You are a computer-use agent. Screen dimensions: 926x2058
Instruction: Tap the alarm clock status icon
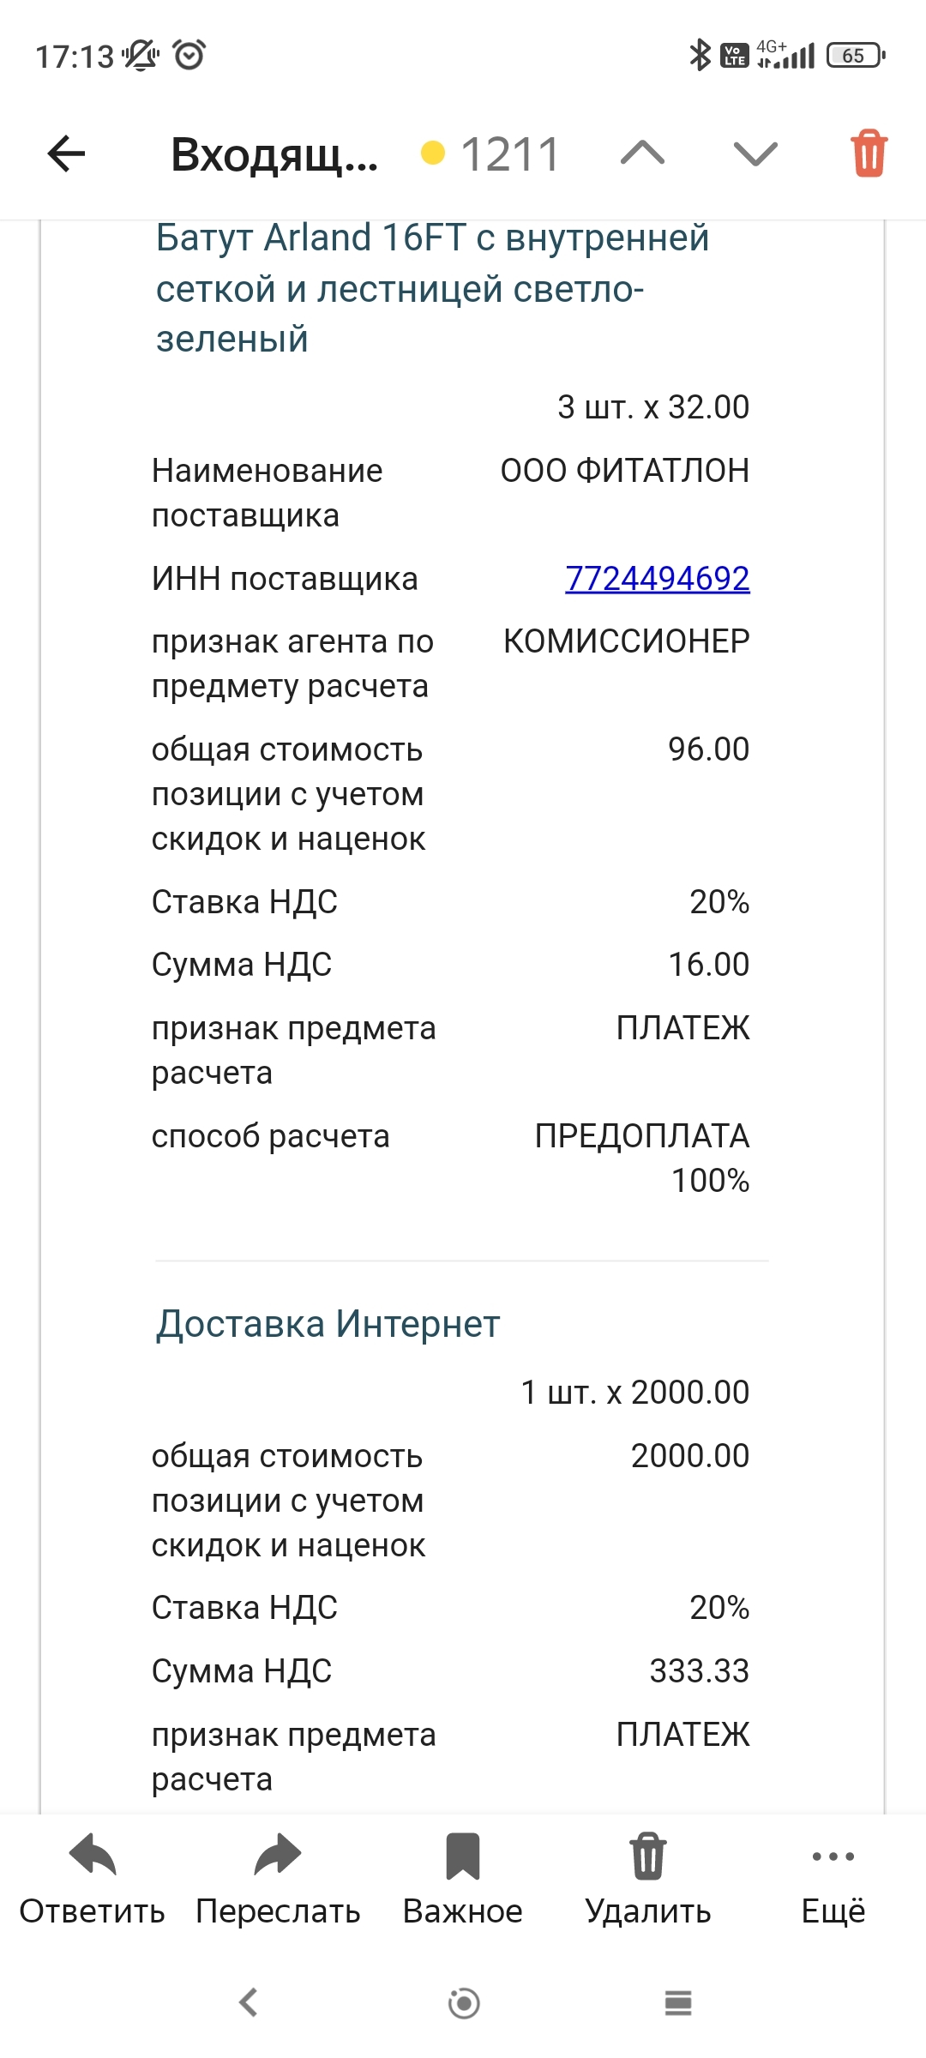(x=189, y=56)
